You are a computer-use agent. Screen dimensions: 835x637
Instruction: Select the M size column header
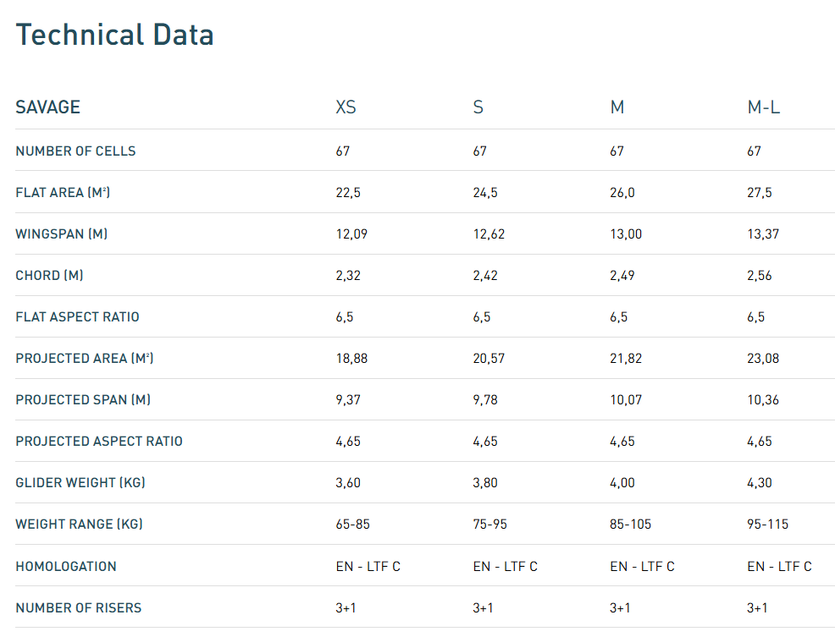point(617,107)
